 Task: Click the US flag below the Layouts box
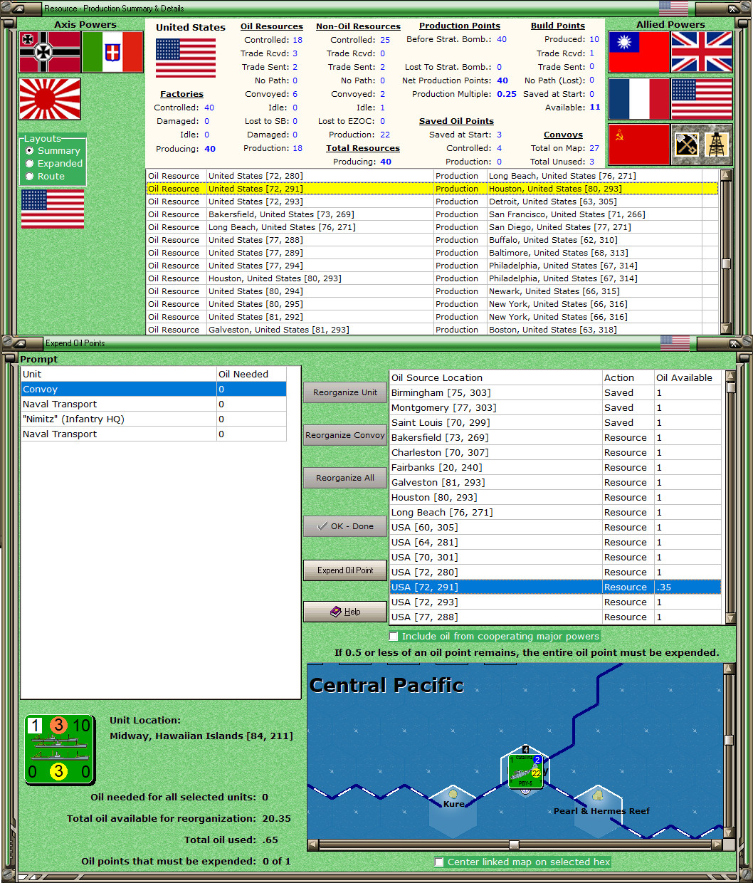pos(53,209)
